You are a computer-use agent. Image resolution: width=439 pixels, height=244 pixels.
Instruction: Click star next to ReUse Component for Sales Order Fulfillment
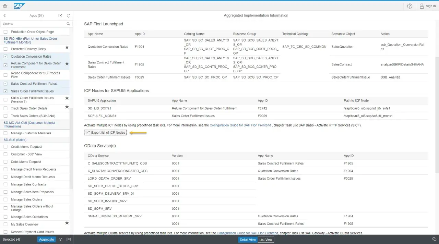pos(67,64)
